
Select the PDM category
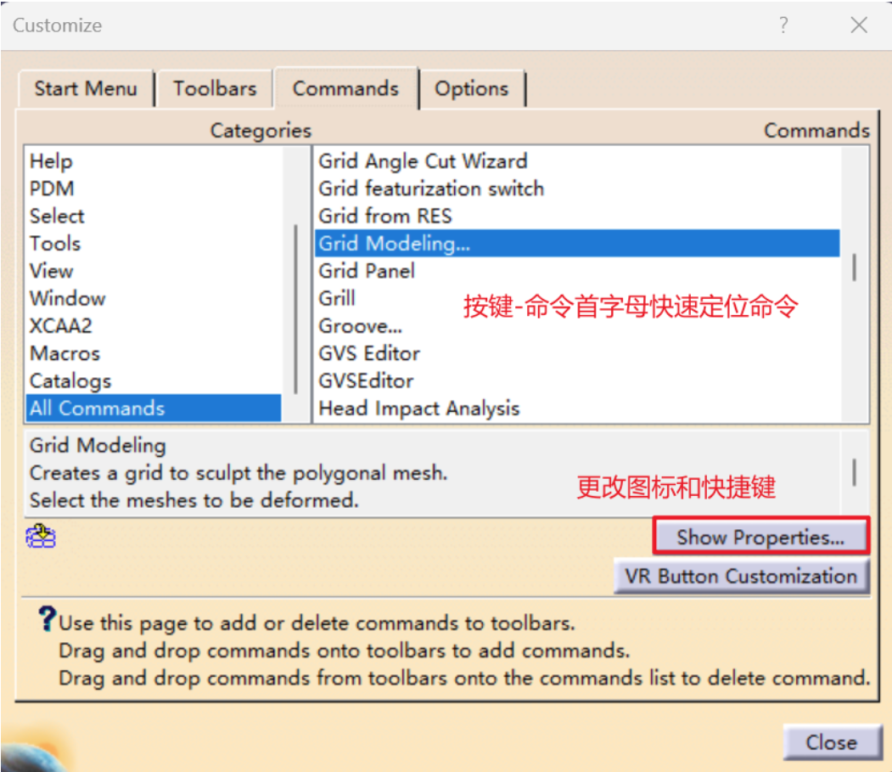coord(154,189)
